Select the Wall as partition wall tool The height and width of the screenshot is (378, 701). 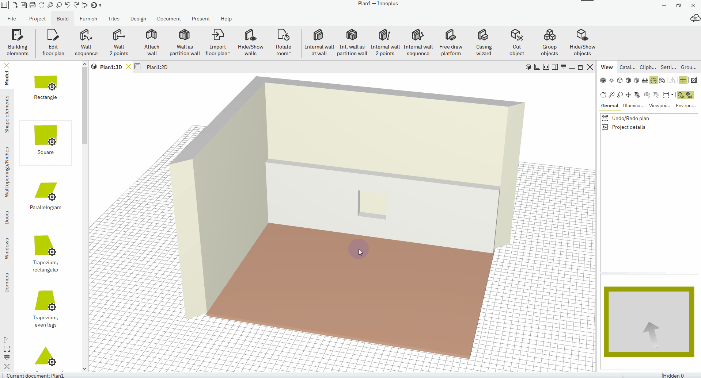click(184, 41)
